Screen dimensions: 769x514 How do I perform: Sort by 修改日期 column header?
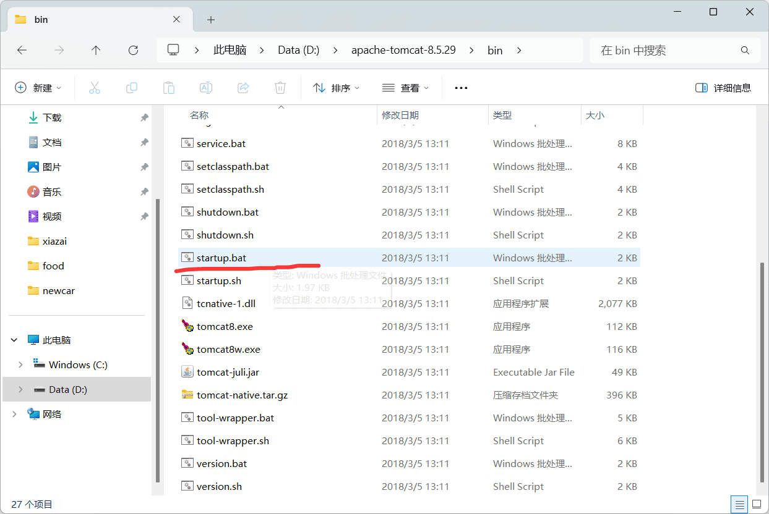click(400, 115)
